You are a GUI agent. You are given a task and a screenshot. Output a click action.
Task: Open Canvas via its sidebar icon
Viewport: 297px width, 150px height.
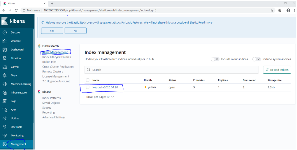point(5,67)
